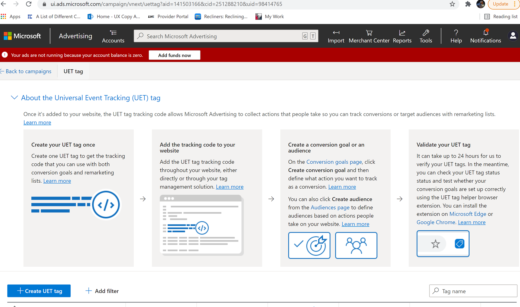Collapse the About the UET tag section
520x307 pixels.
14,98
